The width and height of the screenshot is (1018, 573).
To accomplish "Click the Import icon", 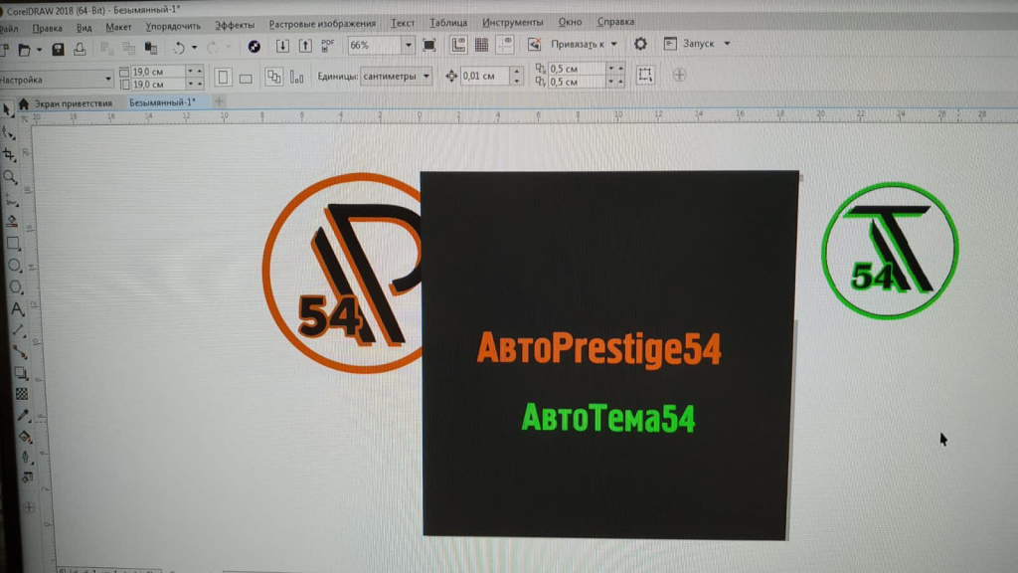I will 282,46.
